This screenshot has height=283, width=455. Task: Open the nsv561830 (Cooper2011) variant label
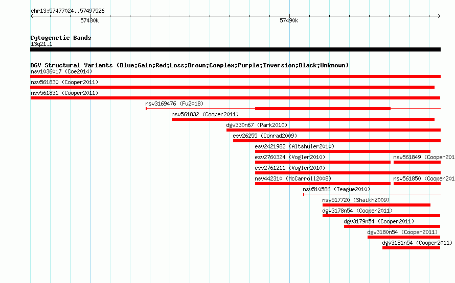click(64, 82)
